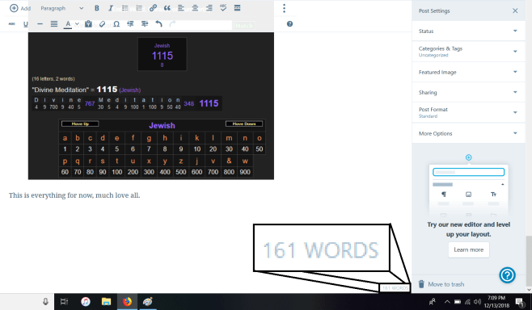Click the Learn more button
Image resolution: width=532 pixels, height=310 pixels.
(x=469, y=250)
